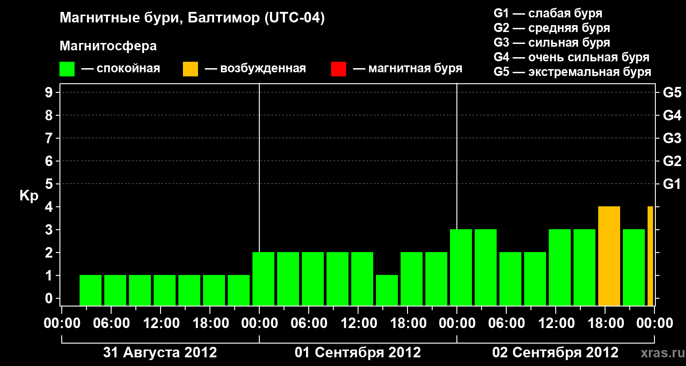Click the 18:00 time label for 31 Августа
The width and height of the screenshot is (686, 366).
[210, 323]
